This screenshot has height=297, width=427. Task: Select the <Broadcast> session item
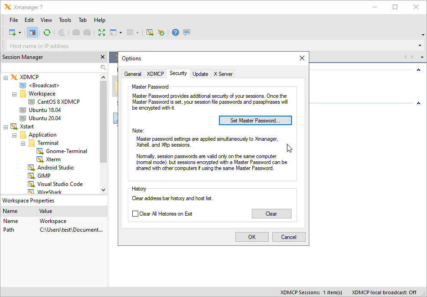[44, 85]
